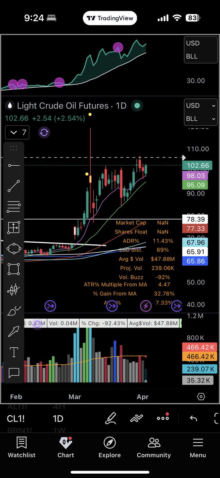Tap the battery indicator showing 83

pyautogui.click(x=192, y=18)
